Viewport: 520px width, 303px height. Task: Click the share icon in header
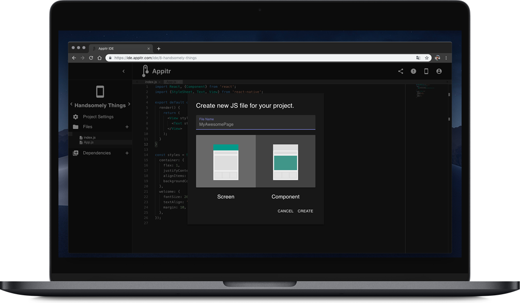(x=401, y=71)
